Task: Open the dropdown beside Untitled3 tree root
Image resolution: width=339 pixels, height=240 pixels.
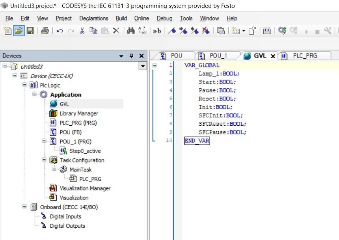Action: pos(143,66)
